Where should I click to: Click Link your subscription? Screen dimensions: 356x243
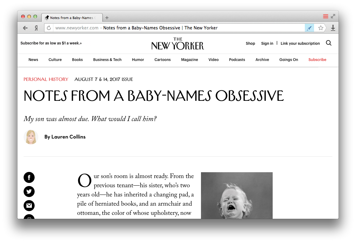click(300, 44)
